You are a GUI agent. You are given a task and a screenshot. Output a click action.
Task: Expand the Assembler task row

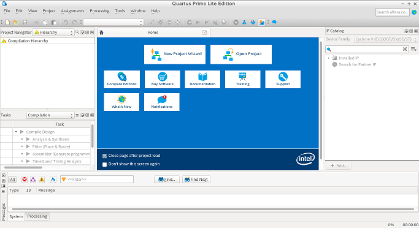22,154
